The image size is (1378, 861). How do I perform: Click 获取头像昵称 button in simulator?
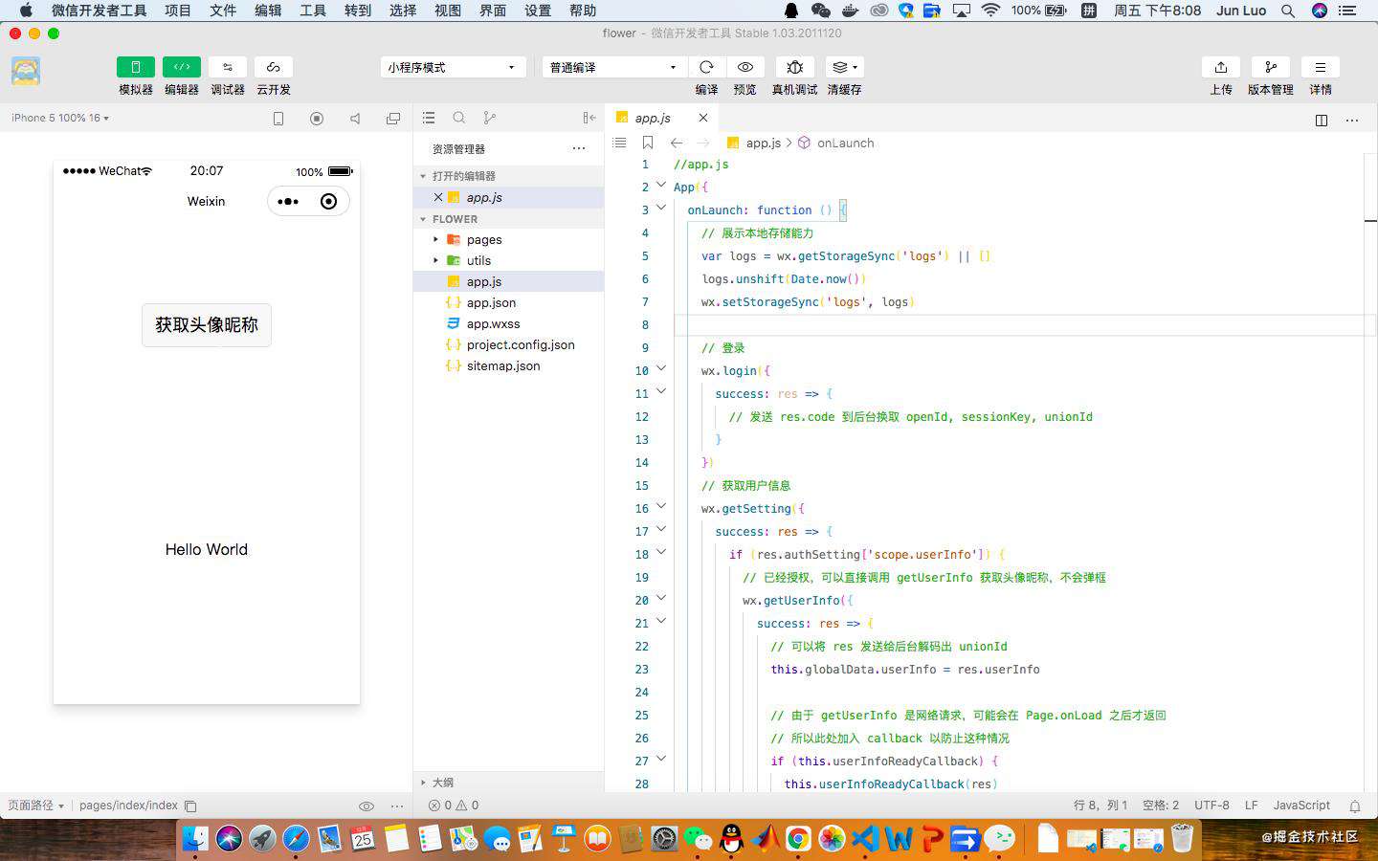[x=207, y=325]
